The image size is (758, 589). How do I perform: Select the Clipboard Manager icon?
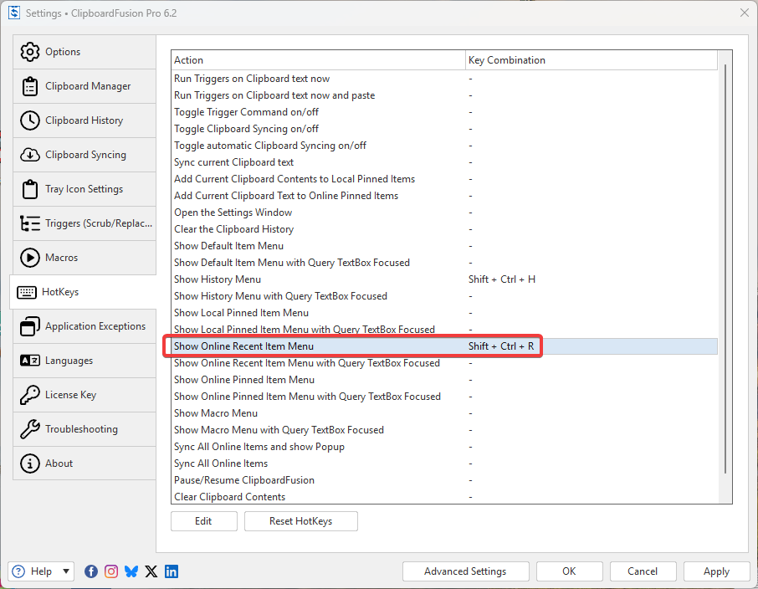click(x=30, y=86)
